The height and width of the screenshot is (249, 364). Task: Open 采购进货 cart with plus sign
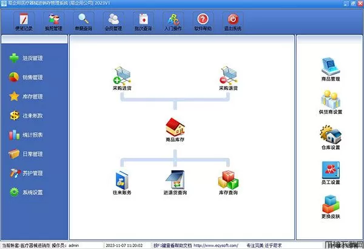122,78
